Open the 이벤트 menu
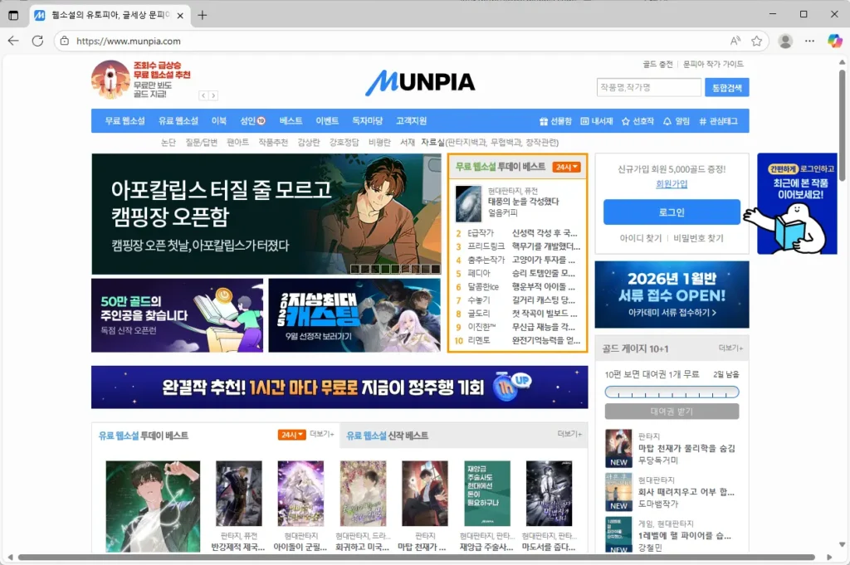This screenshot has height=565, width=850. 327,121
